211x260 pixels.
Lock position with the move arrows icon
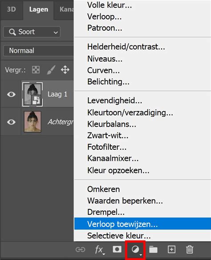coord(65,70)
